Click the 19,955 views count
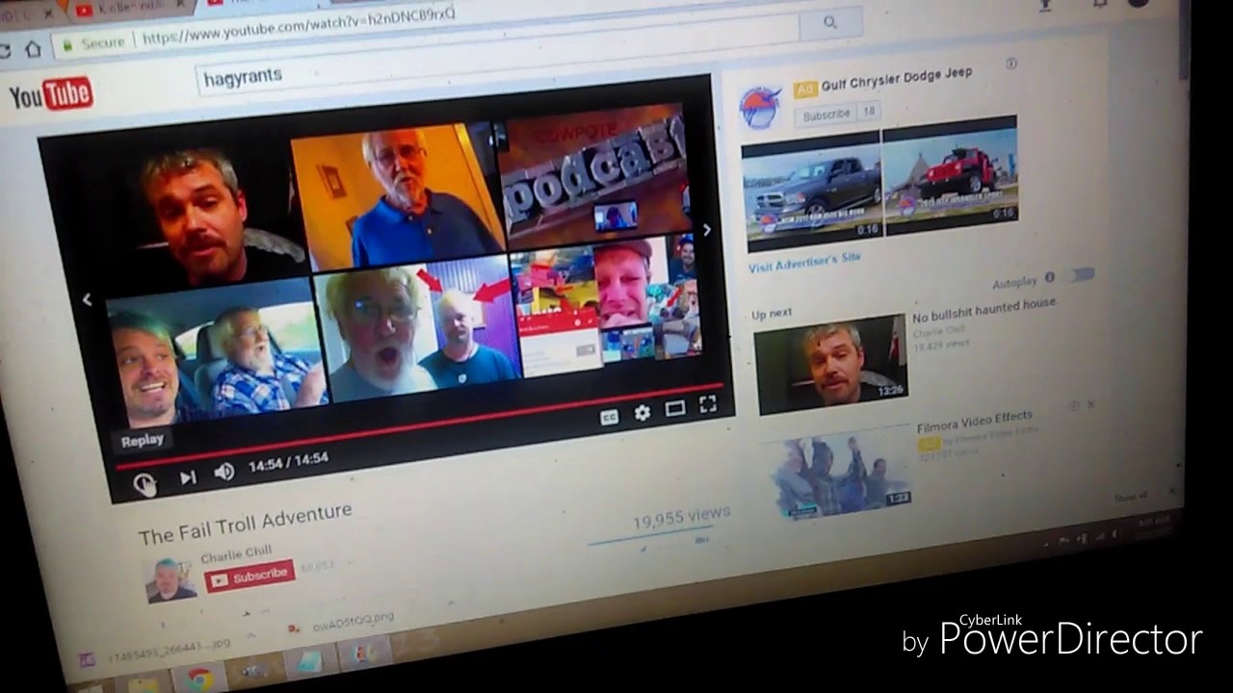 681,519
